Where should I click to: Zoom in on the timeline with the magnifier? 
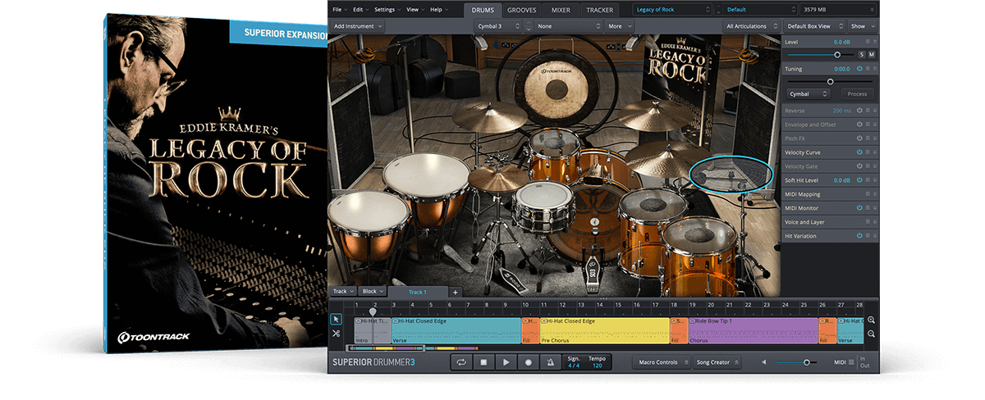(871, 320)
